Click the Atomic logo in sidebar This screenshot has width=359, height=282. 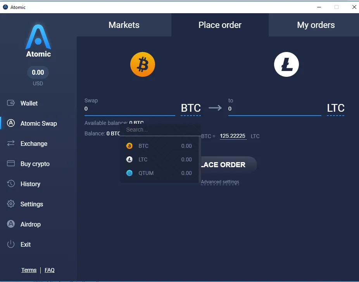(x=38, y=41)
